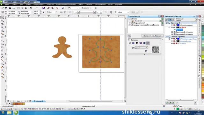The image size is (204, 115).
Task: Create a new document
Action: [x=3, y=8]
